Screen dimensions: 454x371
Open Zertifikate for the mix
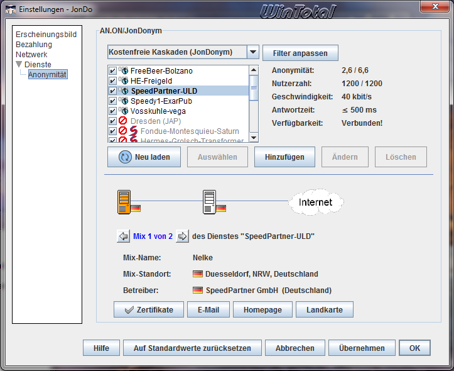(149, 309)
